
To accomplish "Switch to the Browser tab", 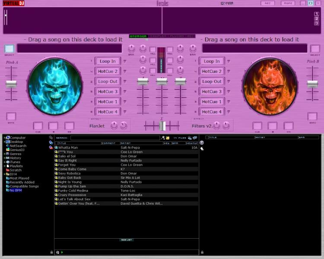I will (138, 36).
